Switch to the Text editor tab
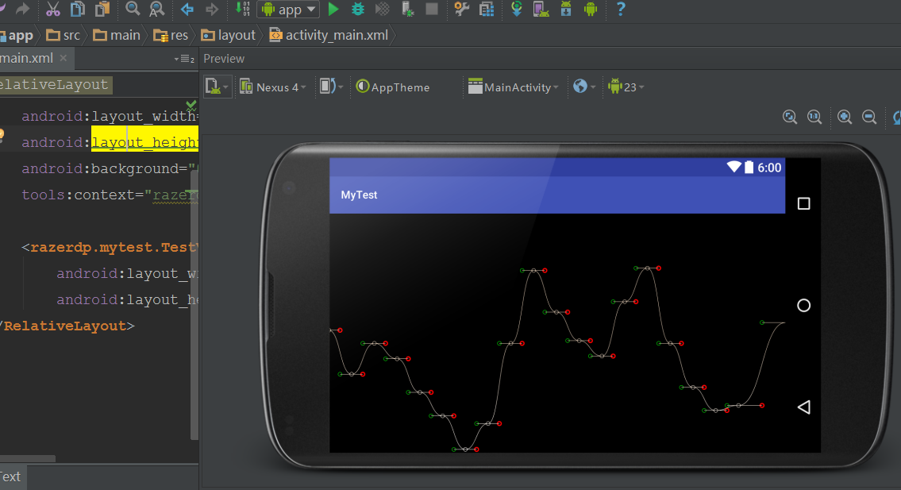This screenshot has height=490, width=901. tap(11, 476)
